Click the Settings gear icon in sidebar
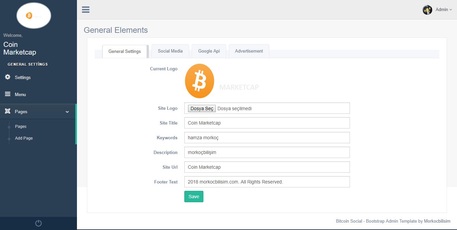Image resolution: width=457 pixels, height=230 pixels. (x=8, y=77)
